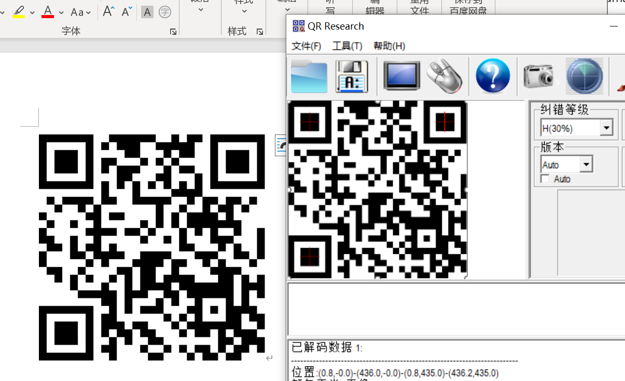Expand the 样式 styles gallery chevron
The height and width of the screenshot is (381, 625).
click(x=244, y=10)
